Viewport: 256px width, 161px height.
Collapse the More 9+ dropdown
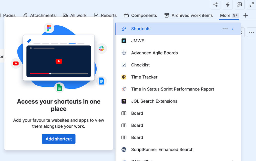229,16
